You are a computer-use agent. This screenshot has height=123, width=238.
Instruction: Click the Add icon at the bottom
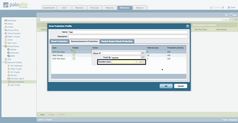click(39, 114)
